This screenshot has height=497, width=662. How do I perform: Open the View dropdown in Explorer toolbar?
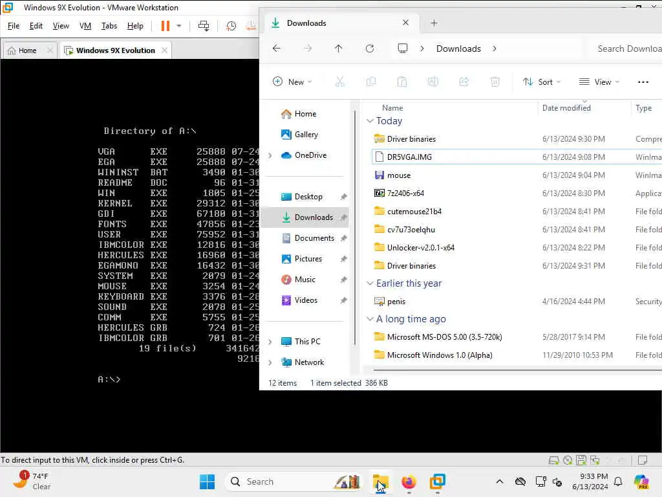pos(599,82)
